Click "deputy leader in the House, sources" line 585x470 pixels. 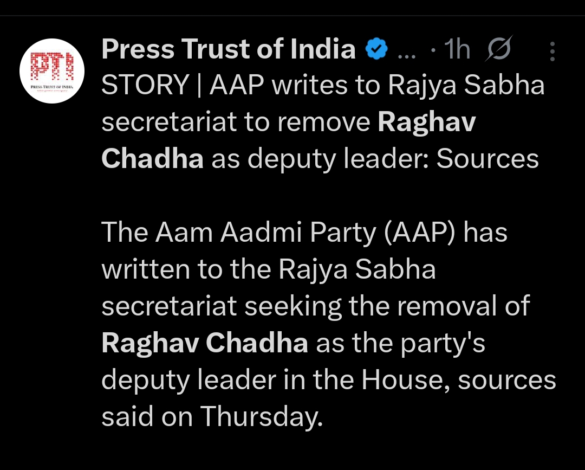coord(329,379)
